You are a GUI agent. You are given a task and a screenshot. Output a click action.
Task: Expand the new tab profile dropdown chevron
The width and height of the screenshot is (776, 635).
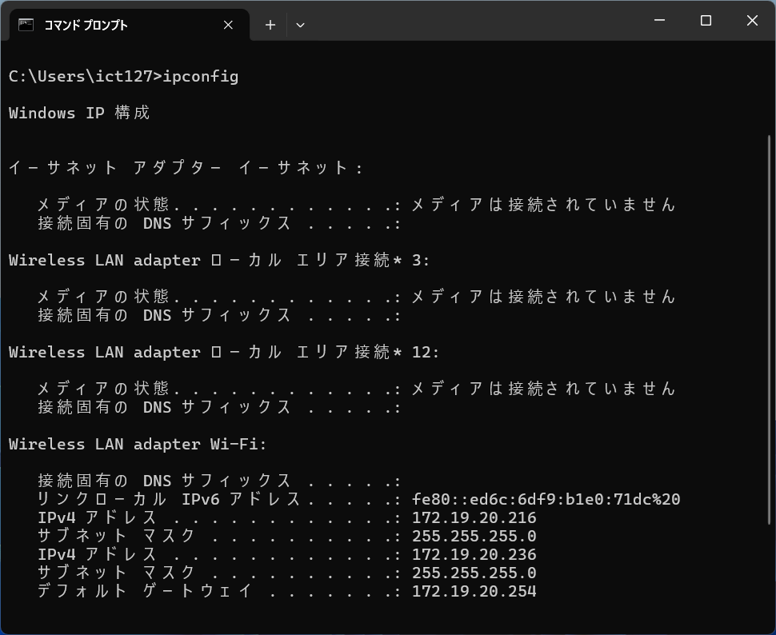(300, 25)
